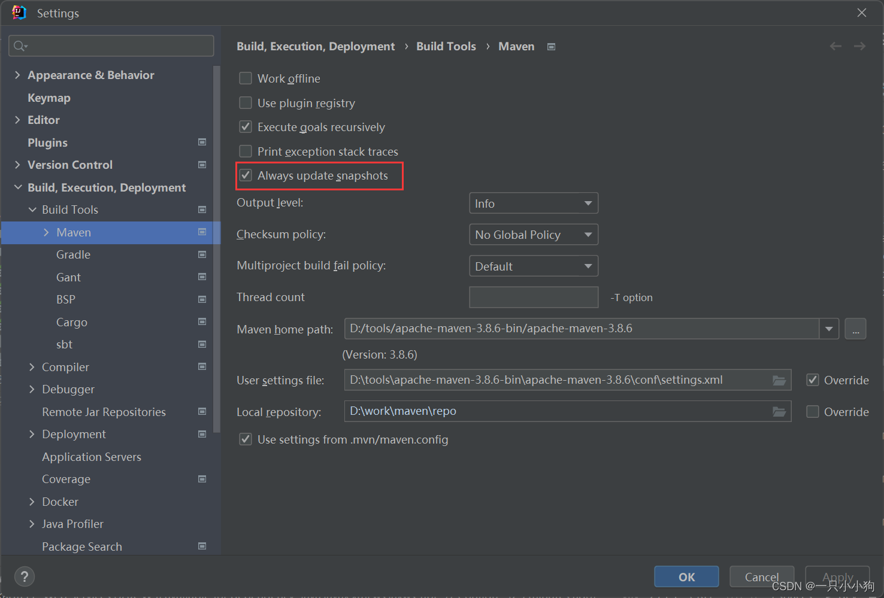Expand Appearance & Behavior tree node
Viewport: 884px width, 598px height.
(17, 75)
